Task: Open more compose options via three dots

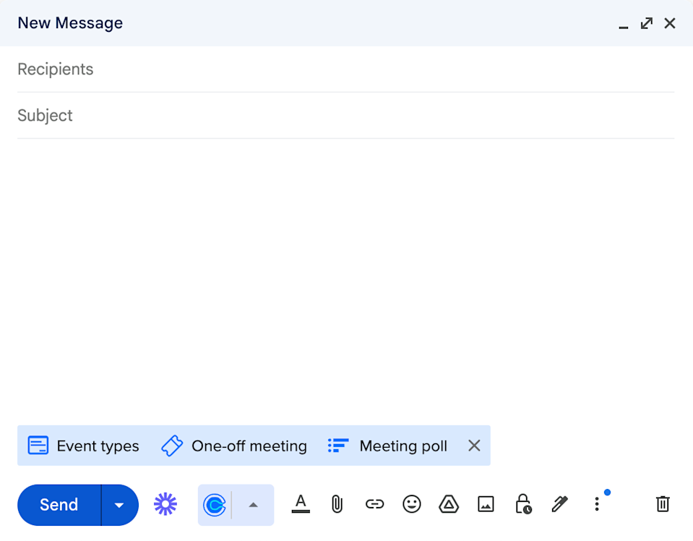Action: click(596, 504)
